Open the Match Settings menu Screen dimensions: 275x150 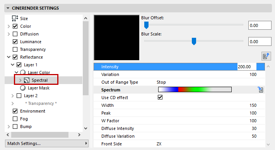pyautogui.click(x=47, y=143)
